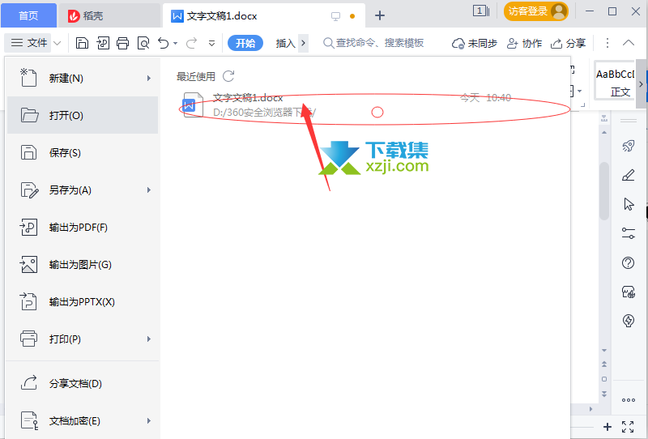Click the scrollbar up arrow

tap(604, 132)
